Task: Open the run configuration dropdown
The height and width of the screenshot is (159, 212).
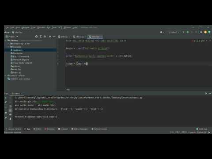Action: [174, 32]
